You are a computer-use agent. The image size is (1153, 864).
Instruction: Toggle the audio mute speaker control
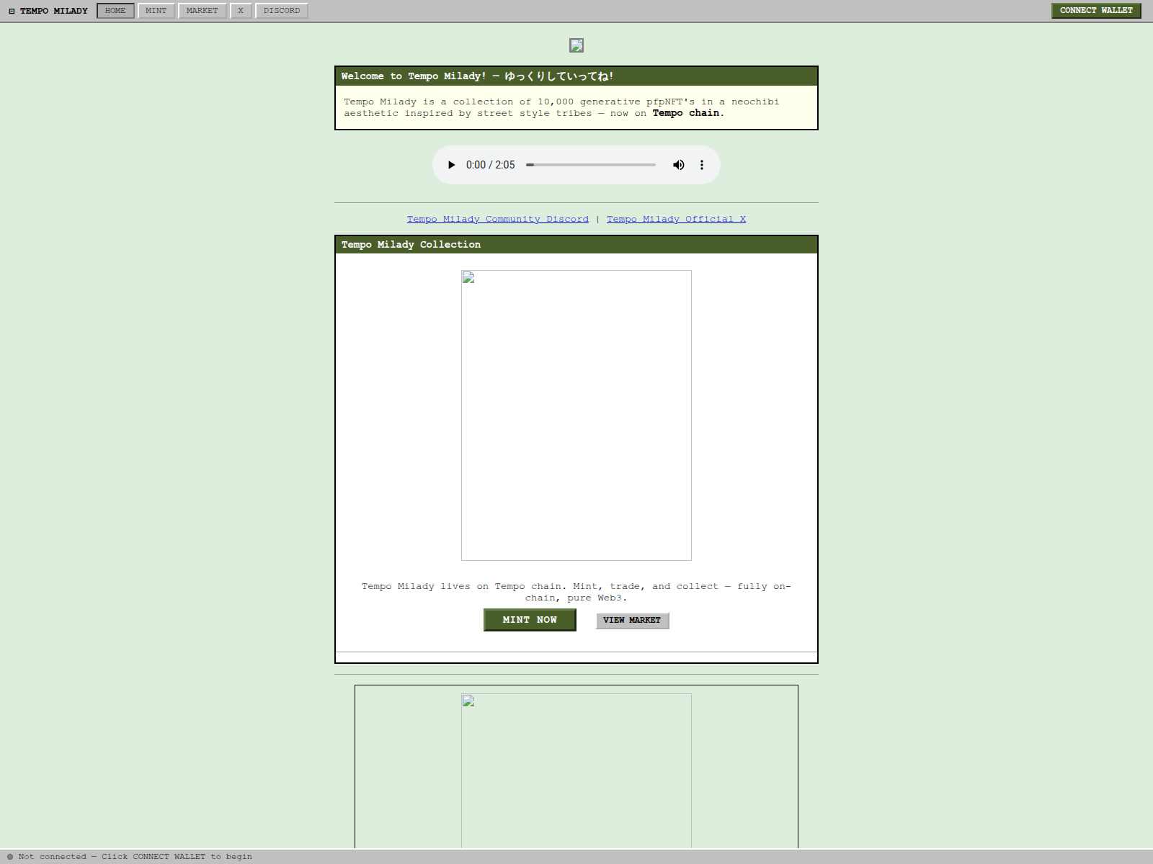[x=678, y=164]
